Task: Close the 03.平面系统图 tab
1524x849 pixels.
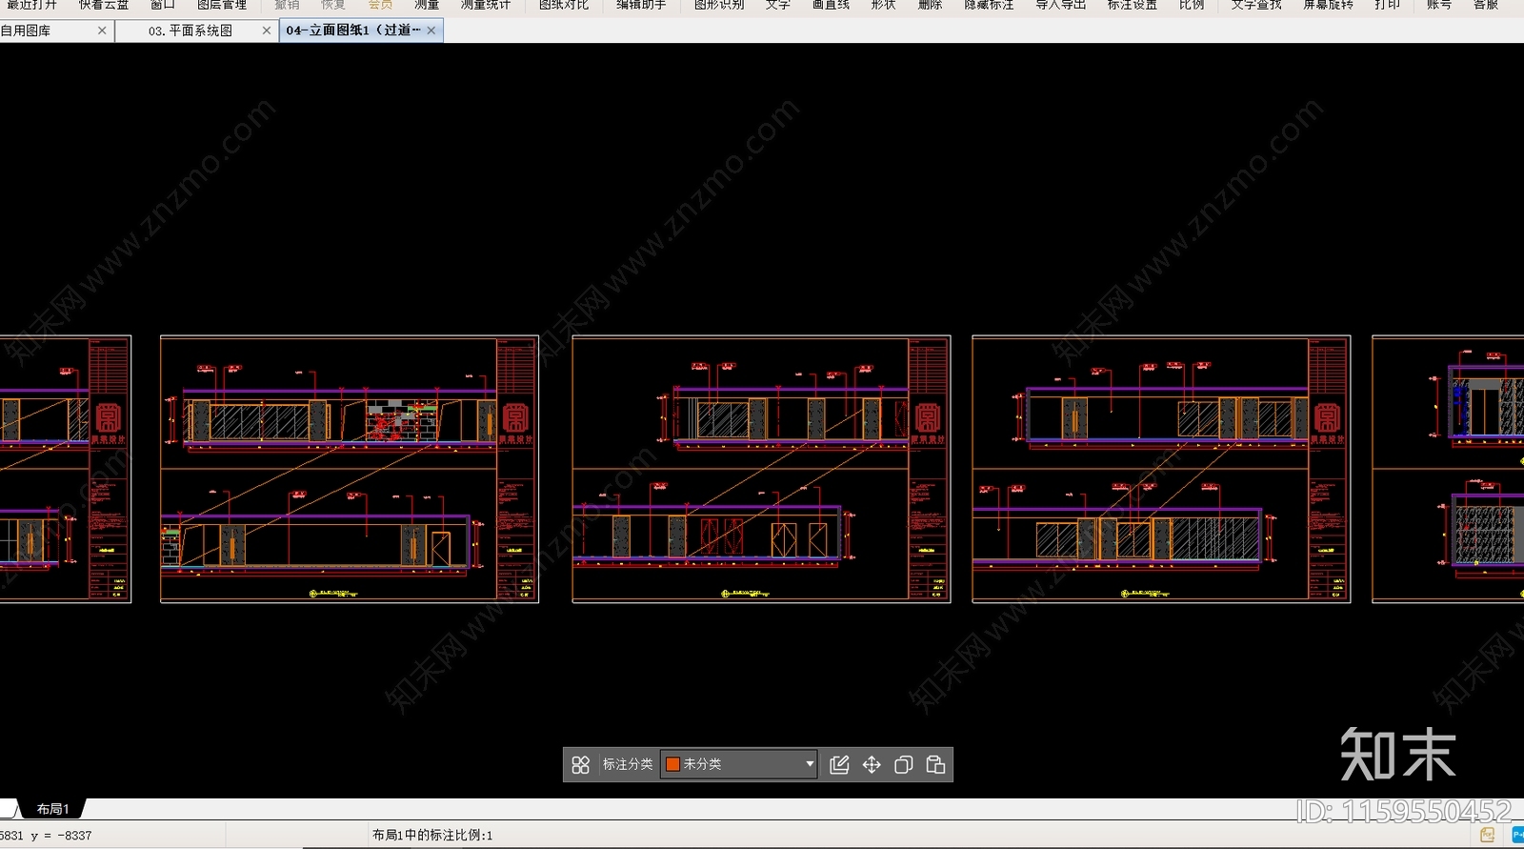Action: [267, 30]
